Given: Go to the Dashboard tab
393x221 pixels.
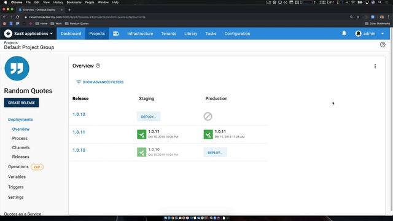Looking at the screenshot, I should click(71, 34).
